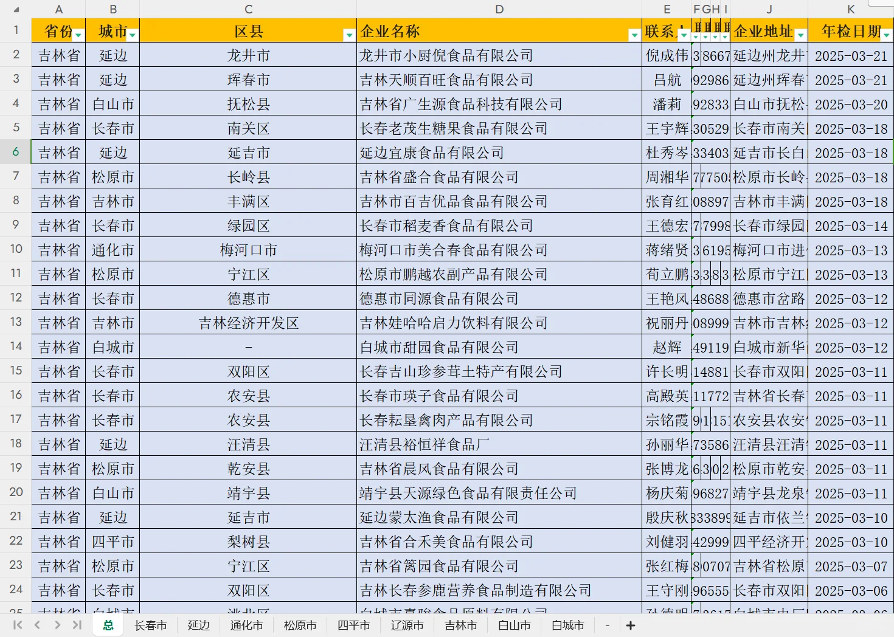Select column J by its header
This screenshot has width=894, height=637.
(x=769, y=9)
